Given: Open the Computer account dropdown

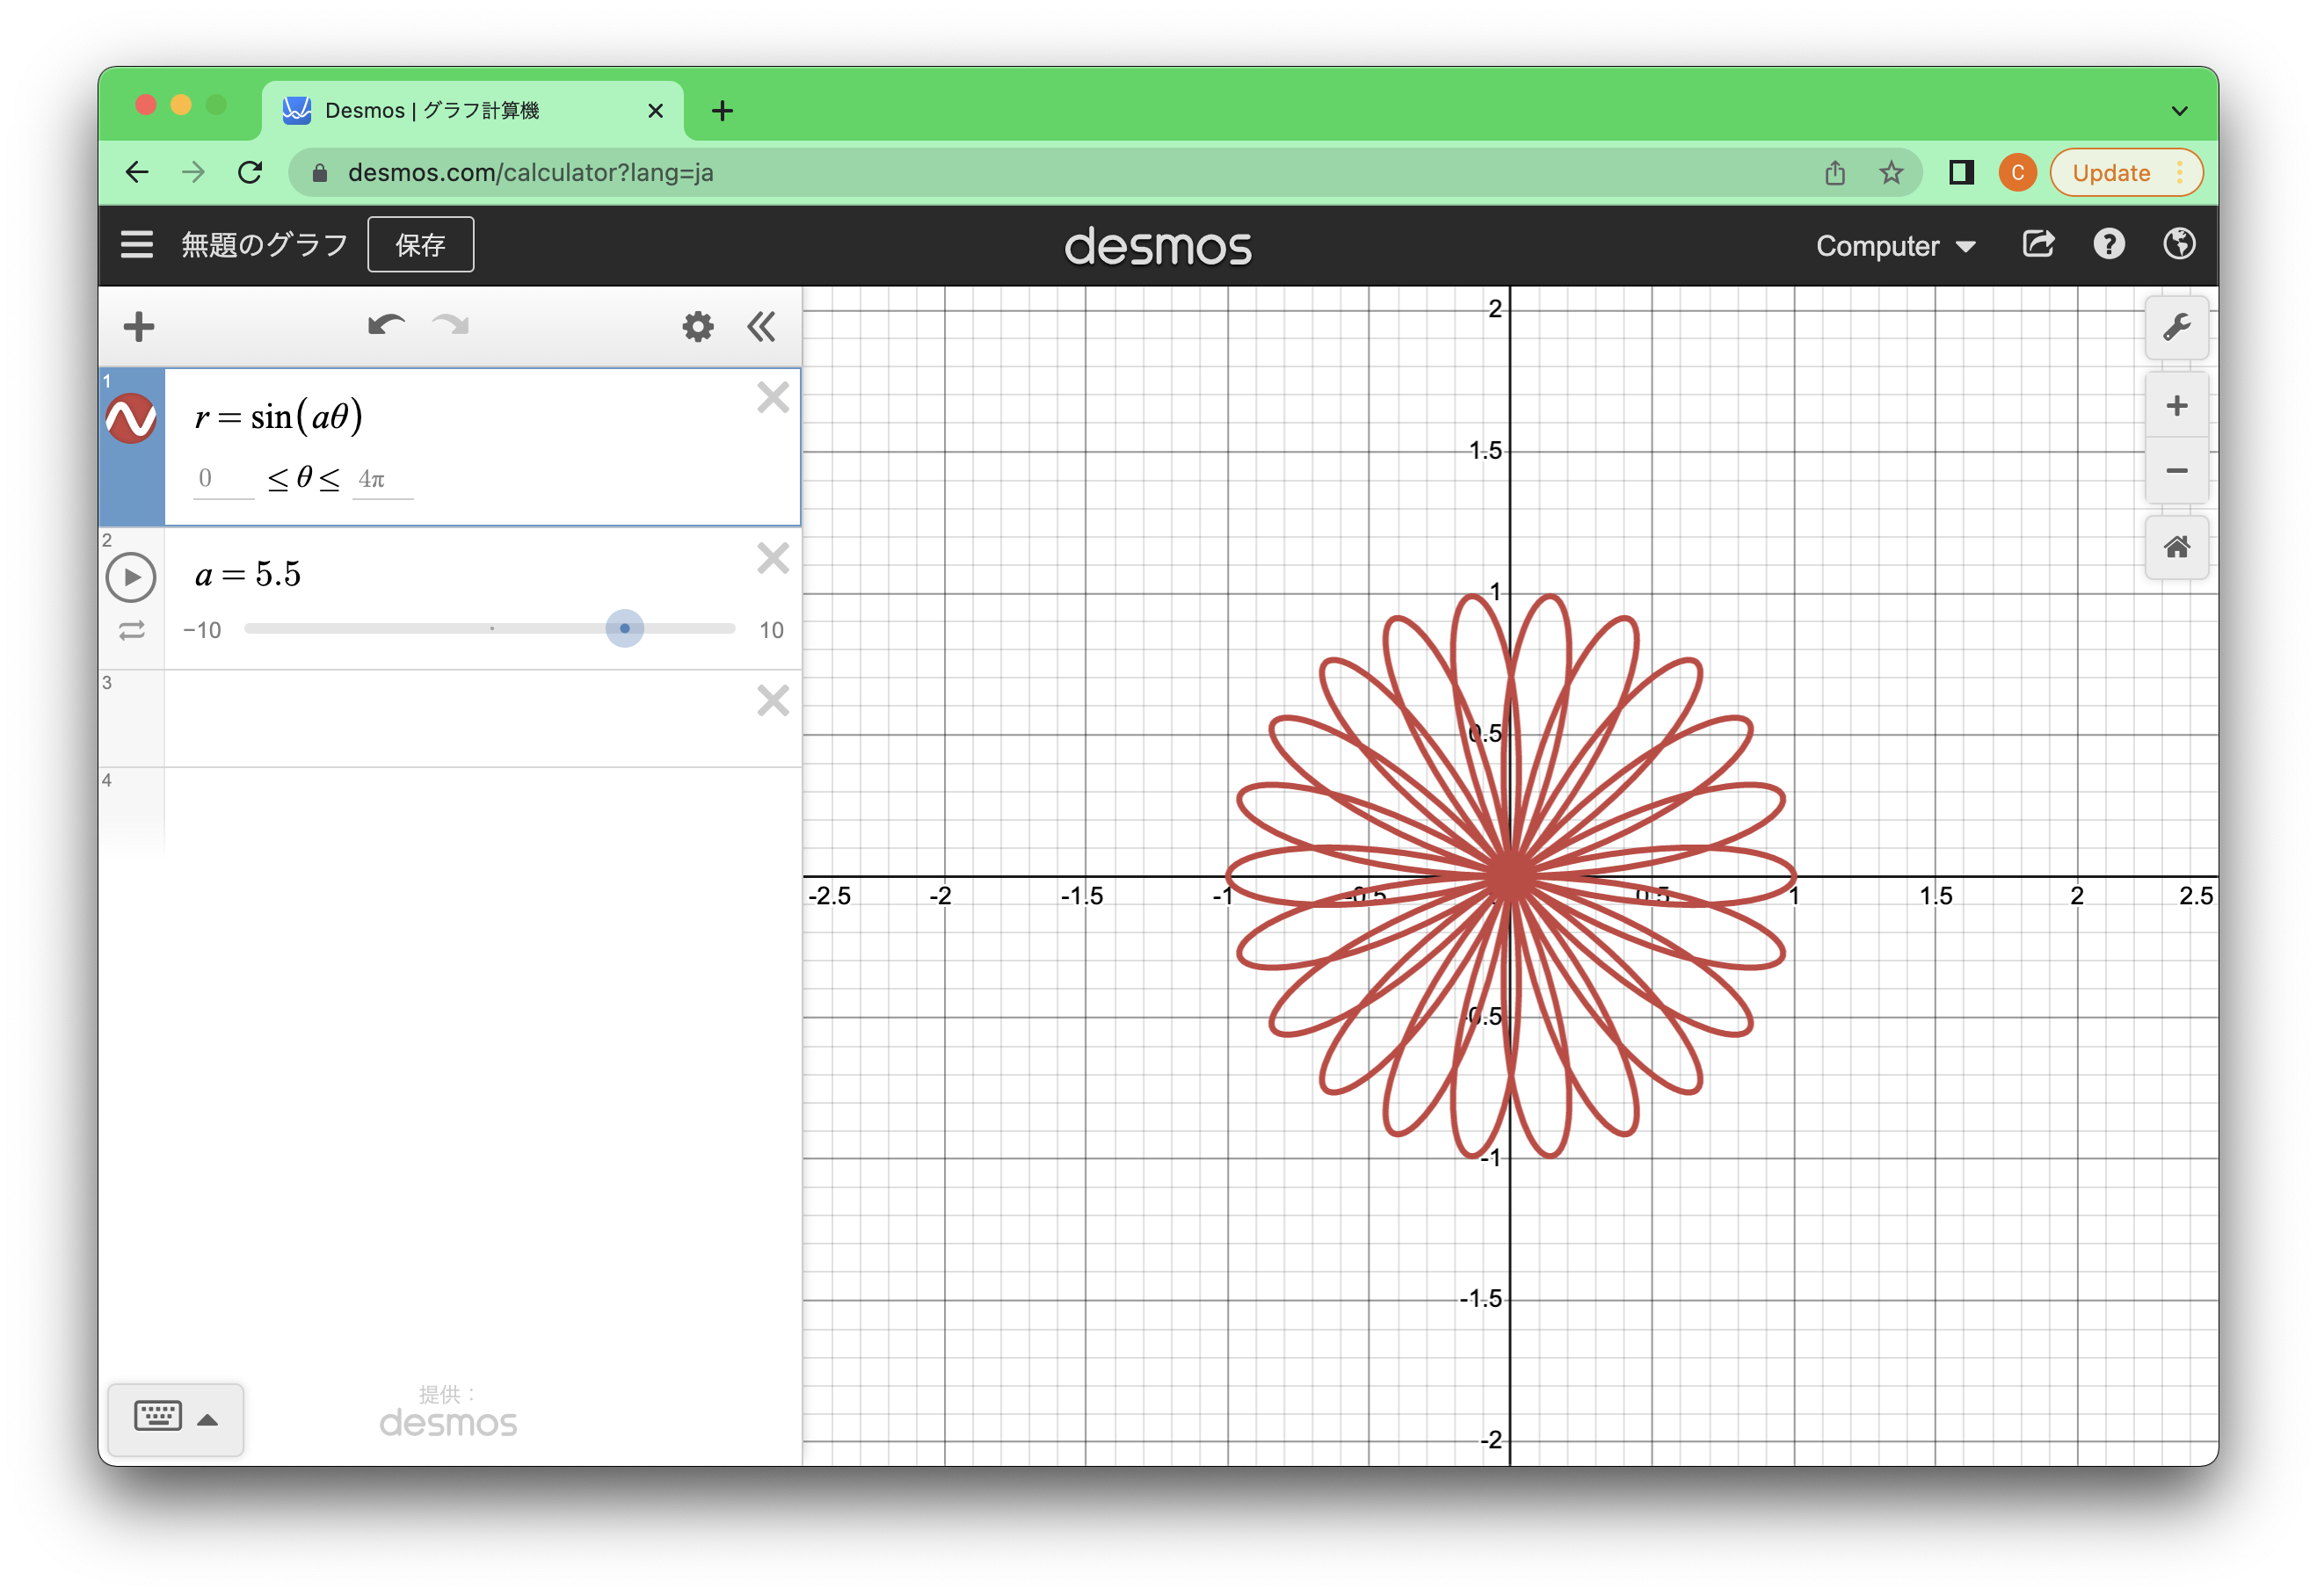Looking at the screenshot, I should click(1895, 246).
